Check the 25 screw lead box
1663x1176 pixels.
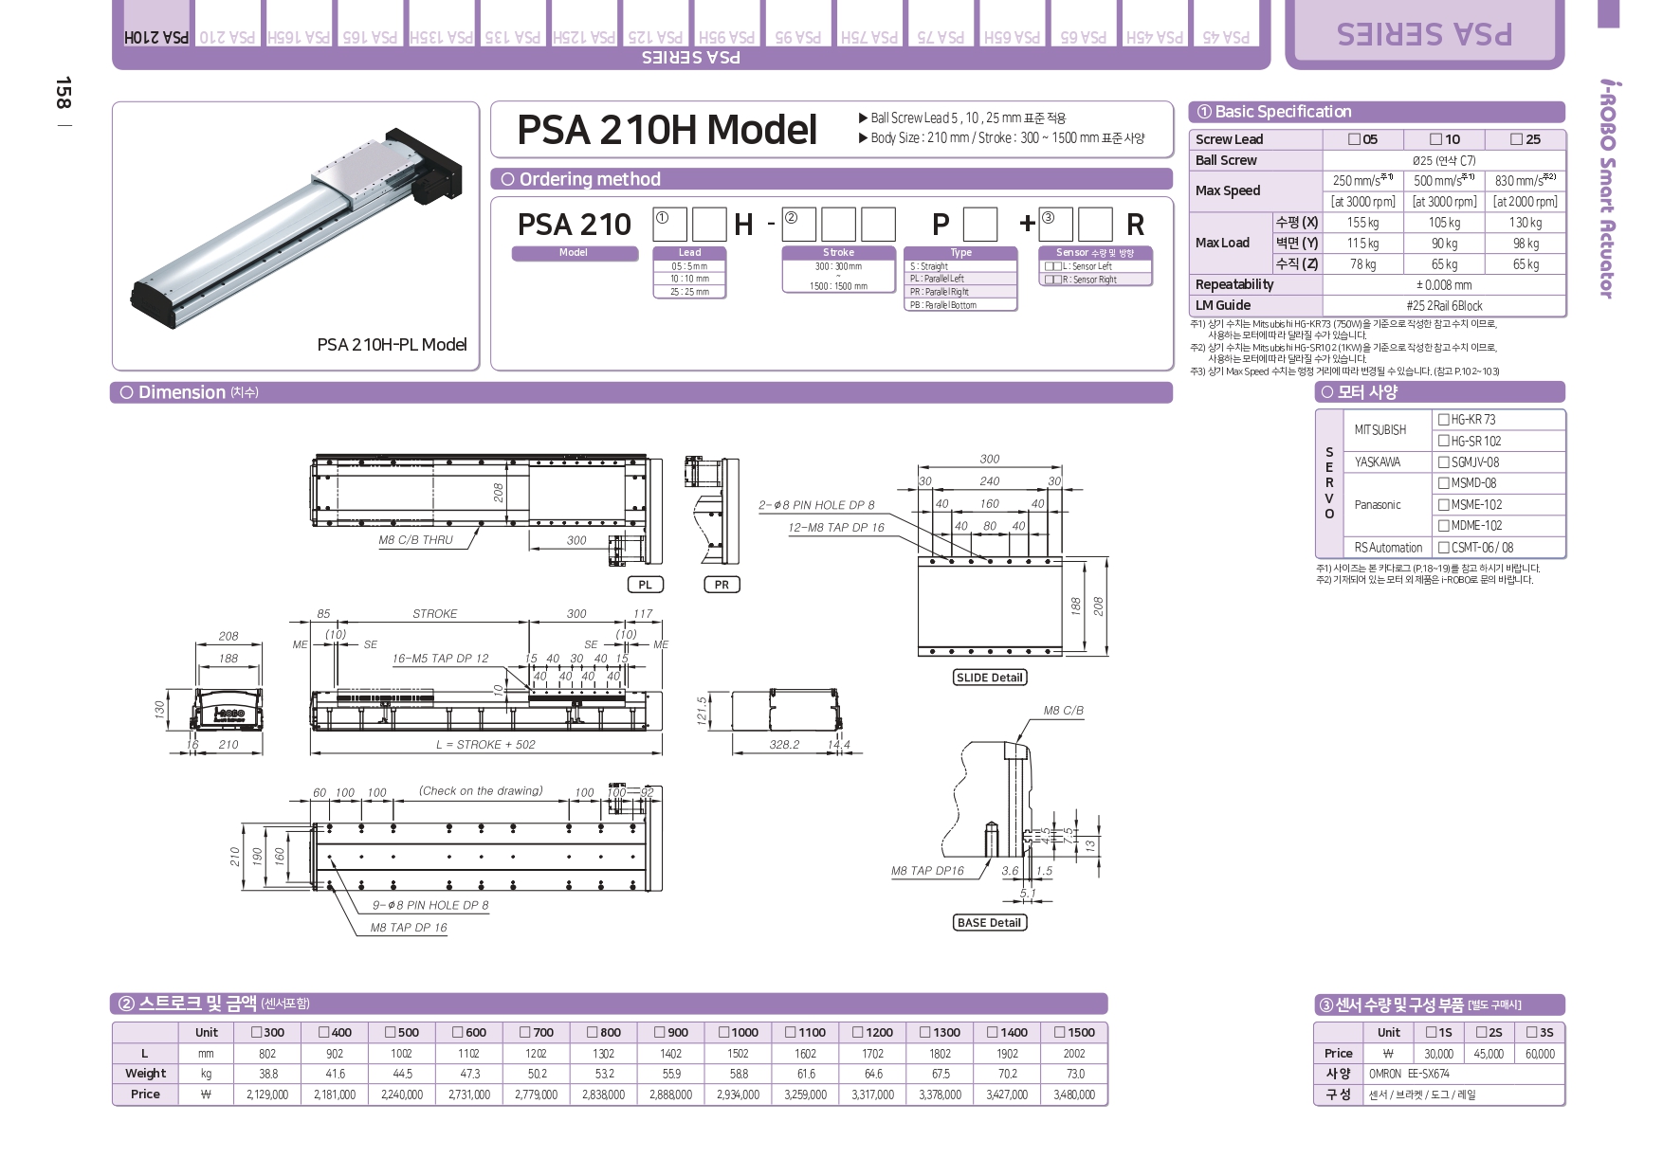(x=1516, y=139)
